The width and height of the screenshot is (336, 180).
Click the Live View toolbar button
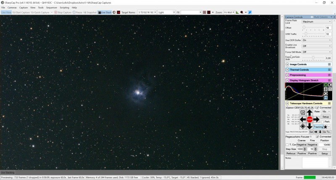6,13
